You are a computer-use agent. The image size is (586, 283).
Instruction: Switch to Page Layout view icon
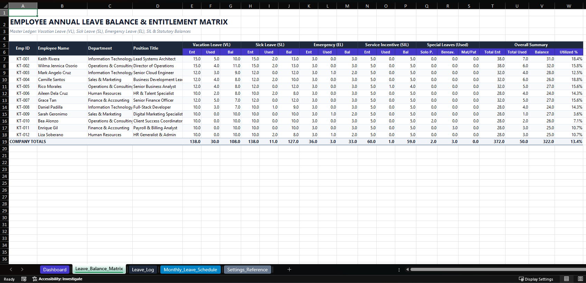tap(580, 279)
